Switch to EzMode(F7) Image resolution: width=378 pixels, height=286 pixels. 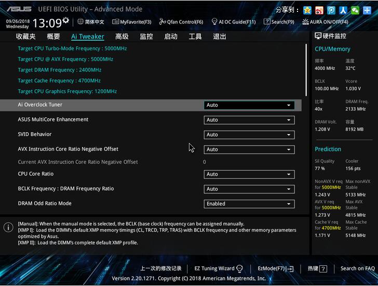276,268
